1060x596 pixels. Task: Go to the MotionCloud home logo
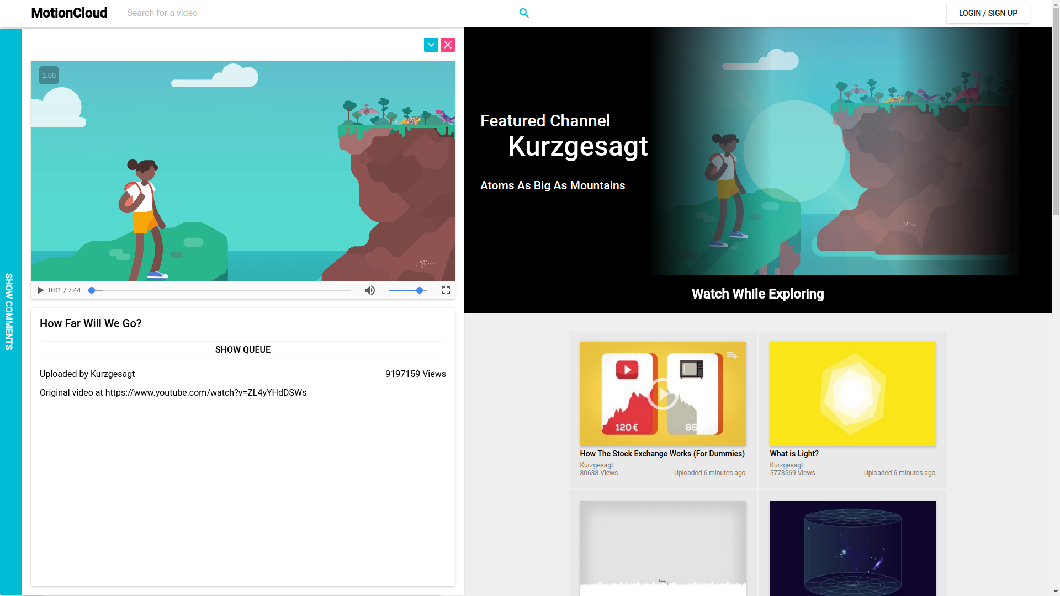pyautogui.click(x=69, y=13)
